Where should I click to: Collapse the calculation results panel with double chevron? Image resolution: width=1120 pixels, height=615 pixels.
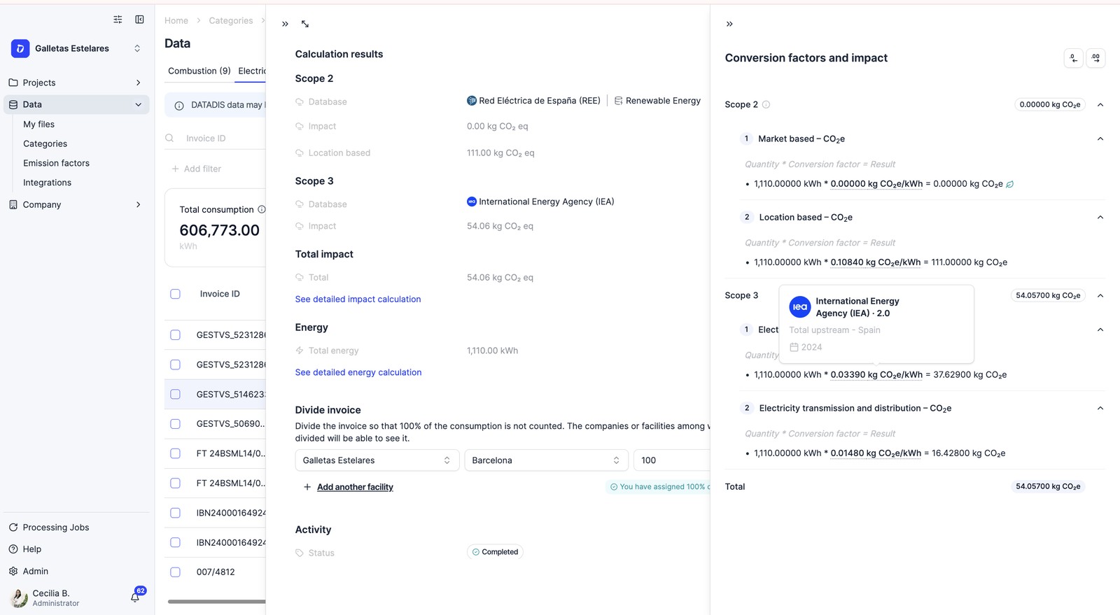tap(285, 24)
